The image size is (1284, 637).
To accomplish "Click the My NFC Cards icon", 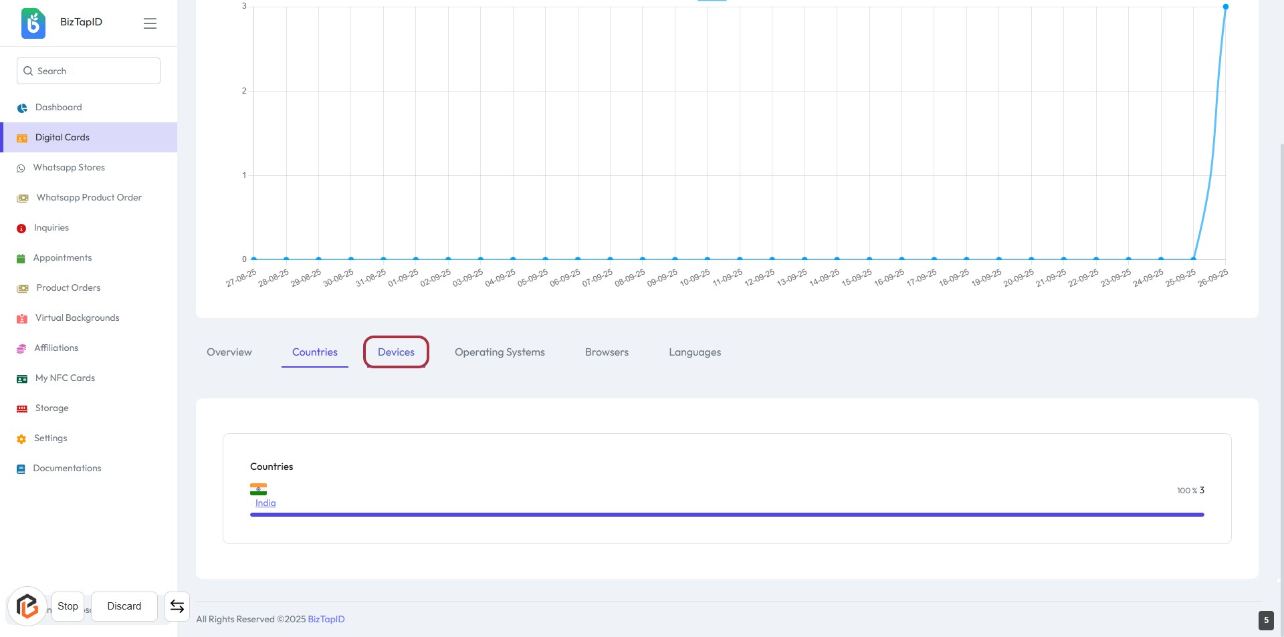I will point(22,379).
